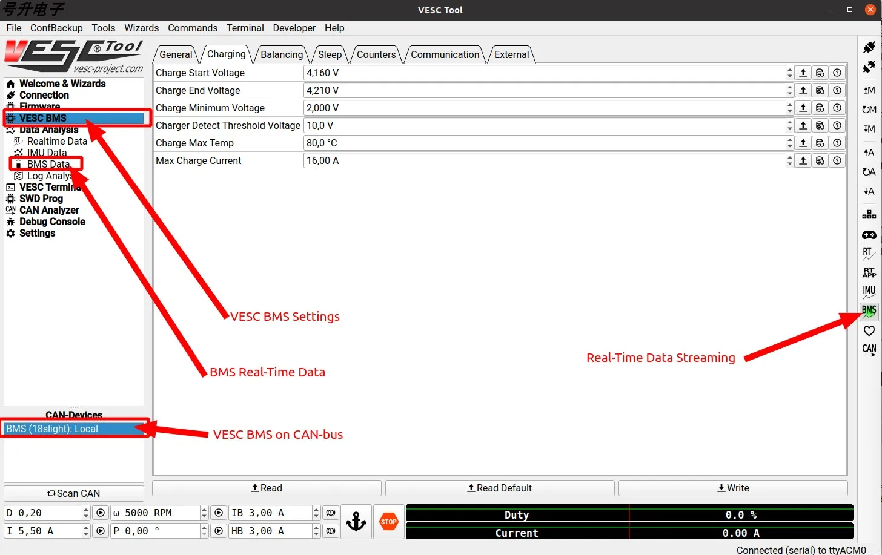Hit the red STOP icon
This screenshot has height=555, width=882.
[x=389, y=522]
